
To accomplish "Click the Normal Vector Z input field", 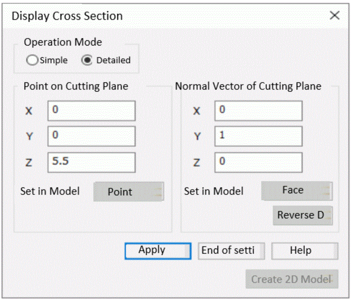I will tap(258, 162).
